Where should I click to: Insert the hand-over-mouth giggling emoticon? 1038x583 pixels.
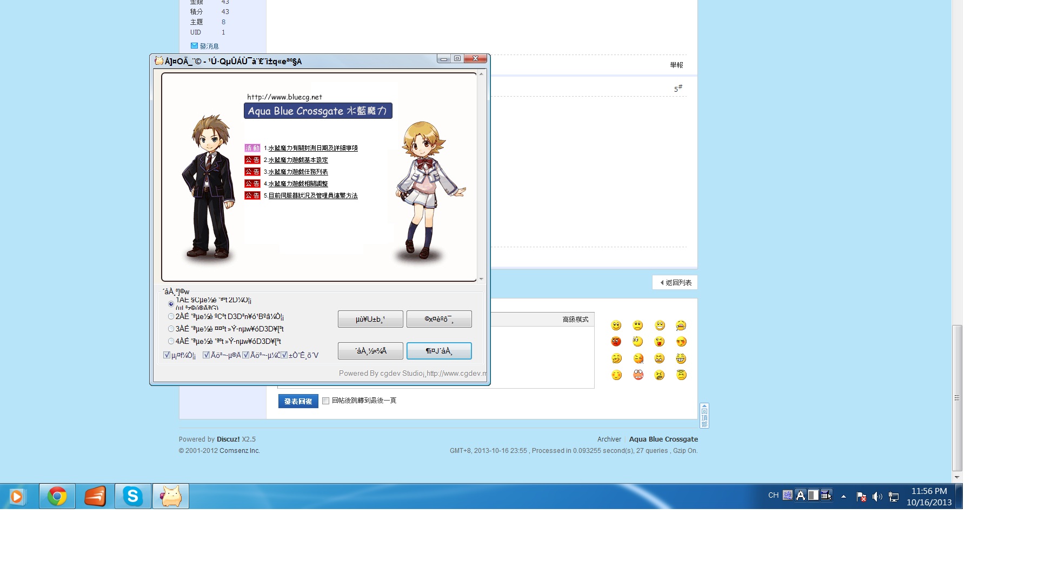[x=616, y=358]
